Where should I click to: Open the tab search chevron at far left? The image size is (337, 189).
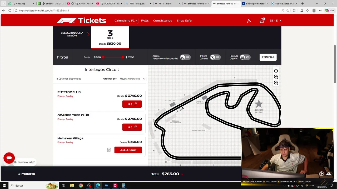[3, 3]
